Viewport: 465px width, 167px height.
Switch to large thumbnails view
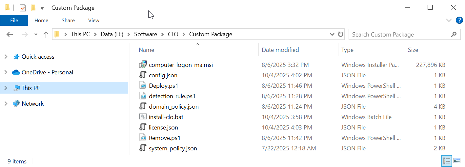pos(457,160)
